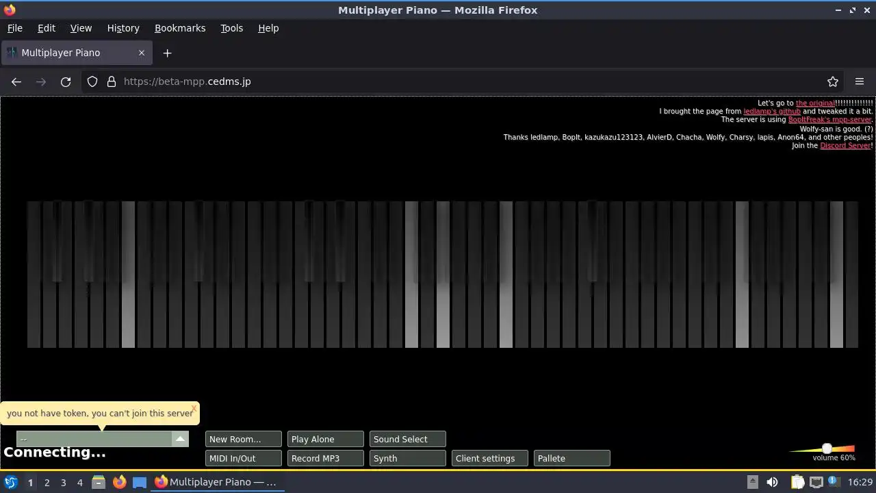The width and height of the screenshot is (876, 493).
Task: Open the Firefox hamburger application menu
Action: [x=860, y=81]
